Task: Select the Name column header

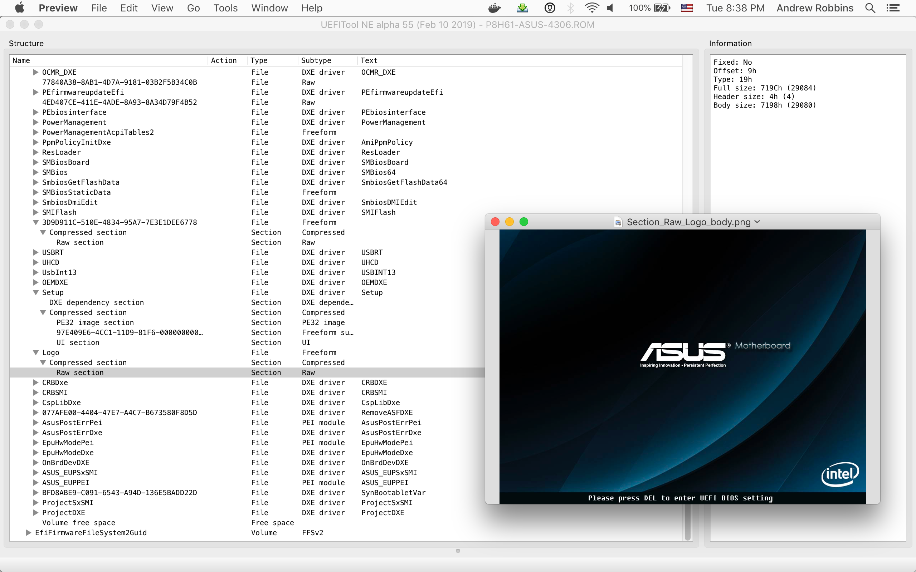Action: [x=109, y=60]
